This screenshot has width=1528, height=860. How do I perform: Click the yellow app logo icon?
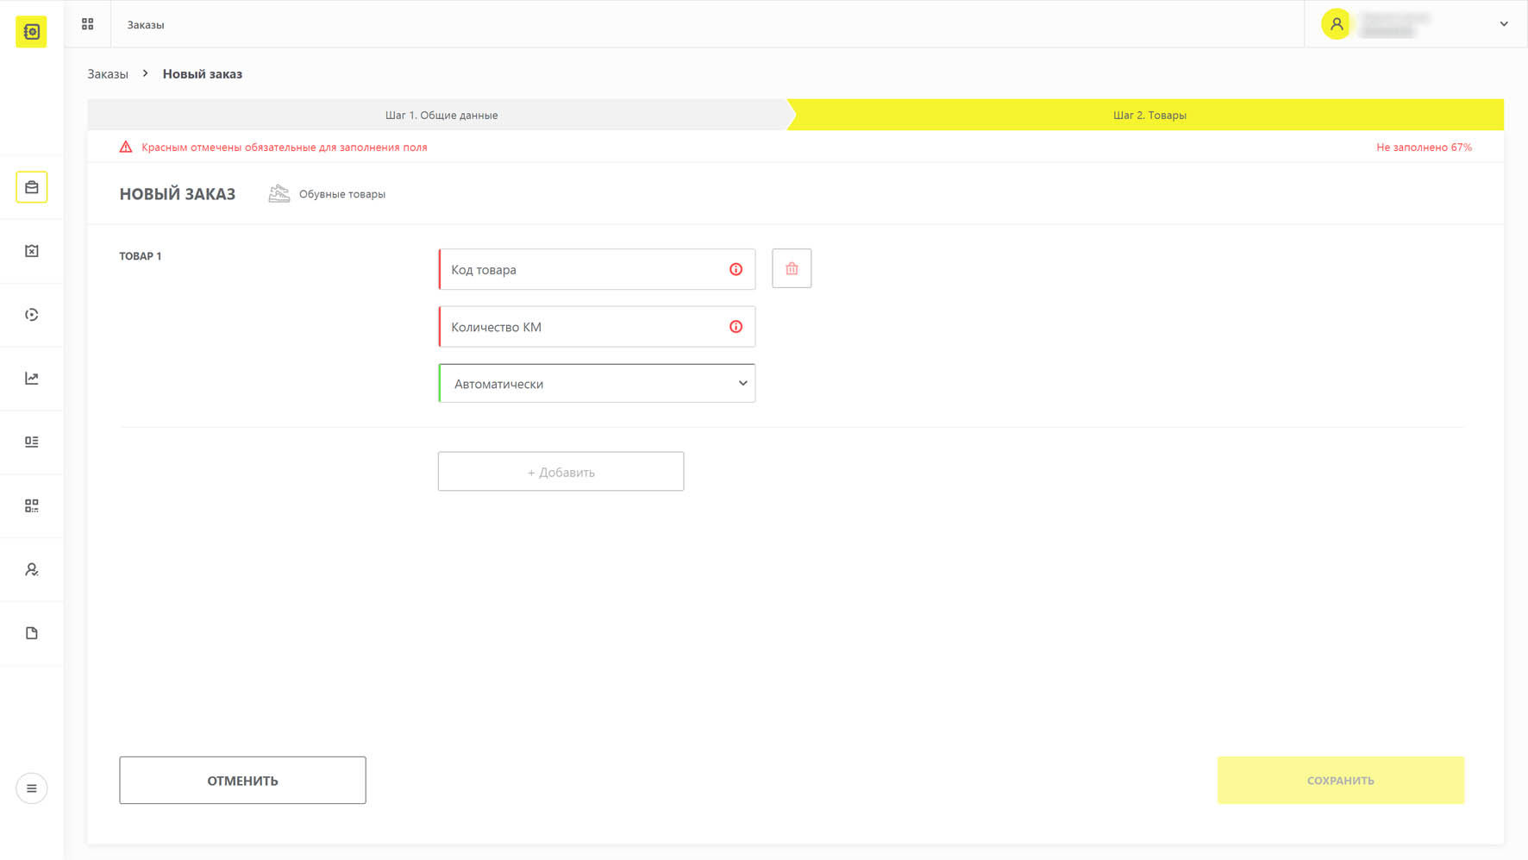[x=32, y=32]
